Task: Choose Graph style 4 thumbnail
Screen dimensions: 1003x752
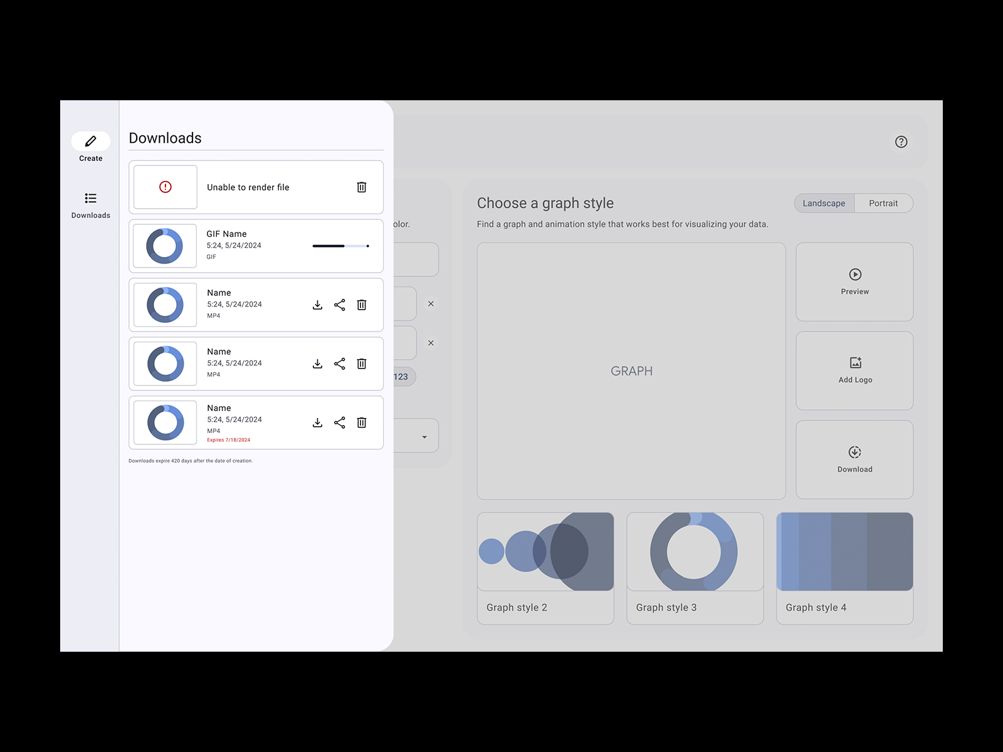Action: point(844,552)
